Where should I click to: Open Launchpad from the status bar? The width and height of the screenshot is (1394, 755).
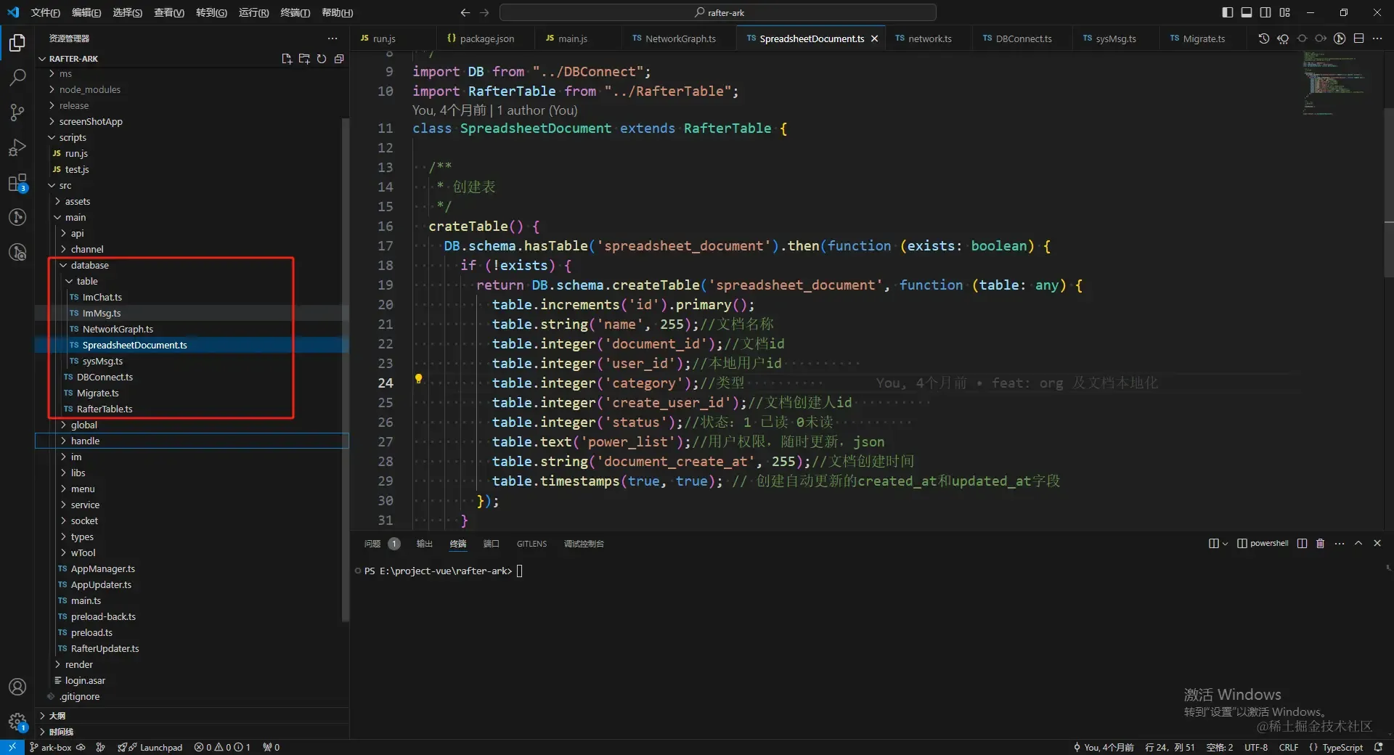(x=150, y=747)
